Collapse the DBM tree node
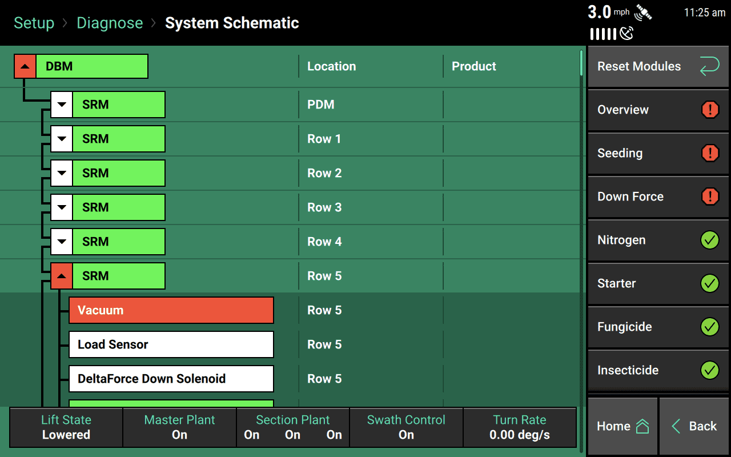Viewport: 731px width, 457px height. (x=25, y=66)
